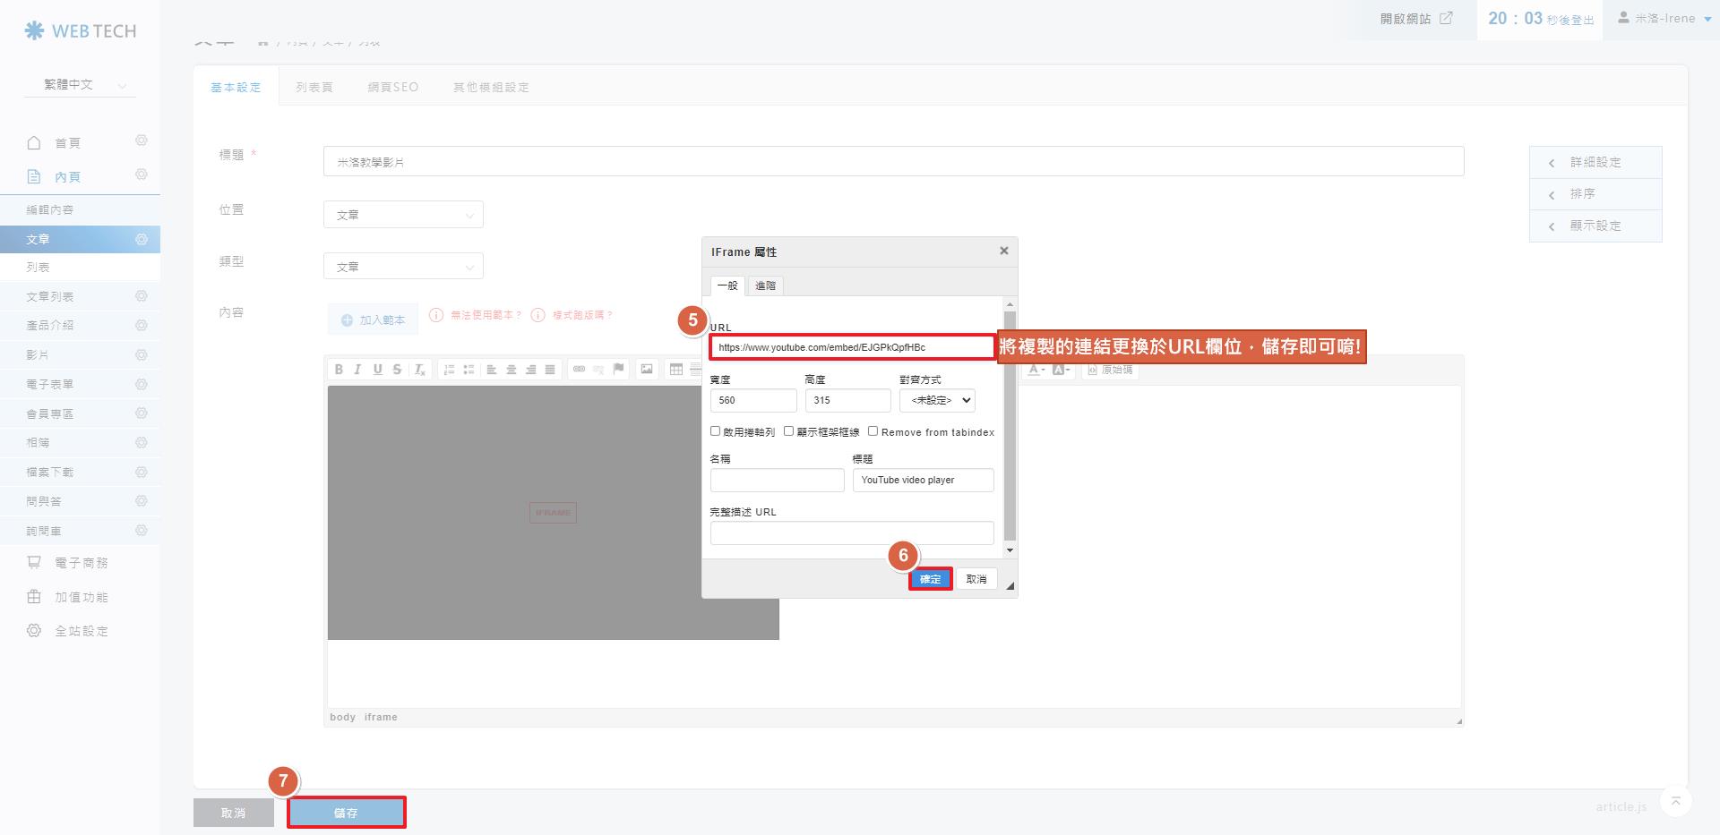Click the italic formatting icon
Image resolution: width=1720 pixels, height=835 pixels.
(357, 370)
